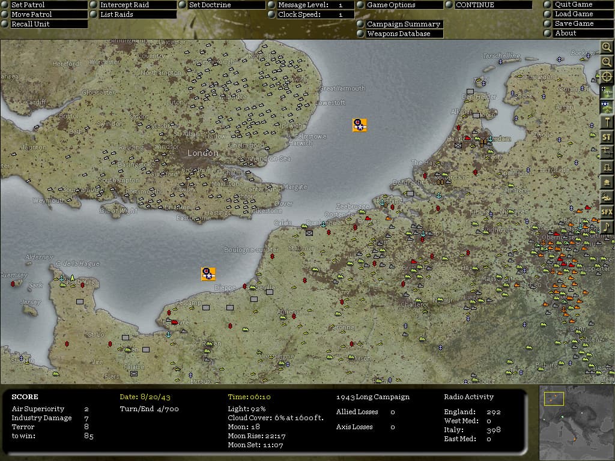The height and width of the screenshot is (461, 615).
Task: Click the round bullet beside Intercept Raid
Action: click(x=94, y=5)
